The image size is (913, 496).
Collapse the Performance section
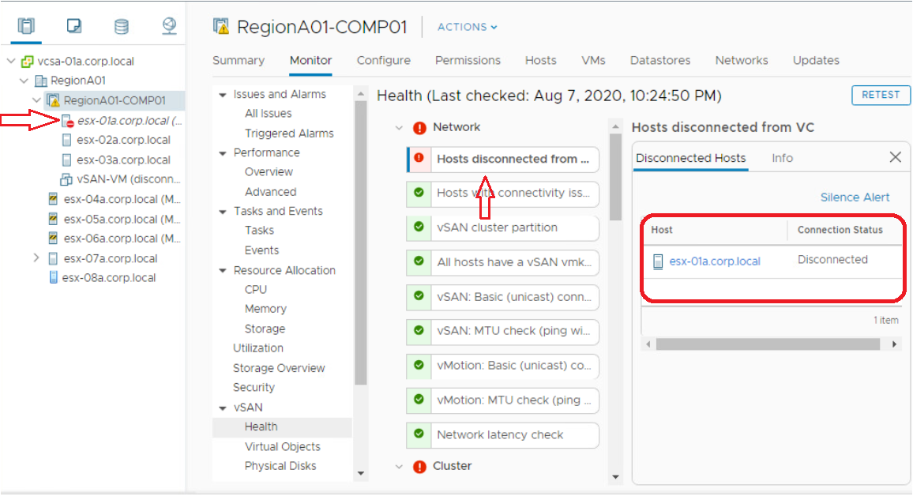(223, 153)
